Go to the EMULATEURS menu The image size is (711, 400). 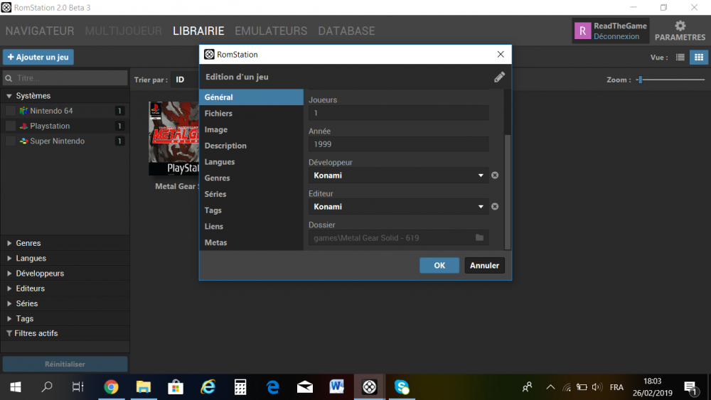point(271,31)
